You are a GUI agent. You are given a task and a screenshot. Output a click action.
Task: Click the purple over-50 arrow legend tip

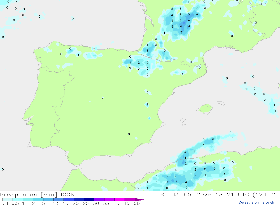140,200
